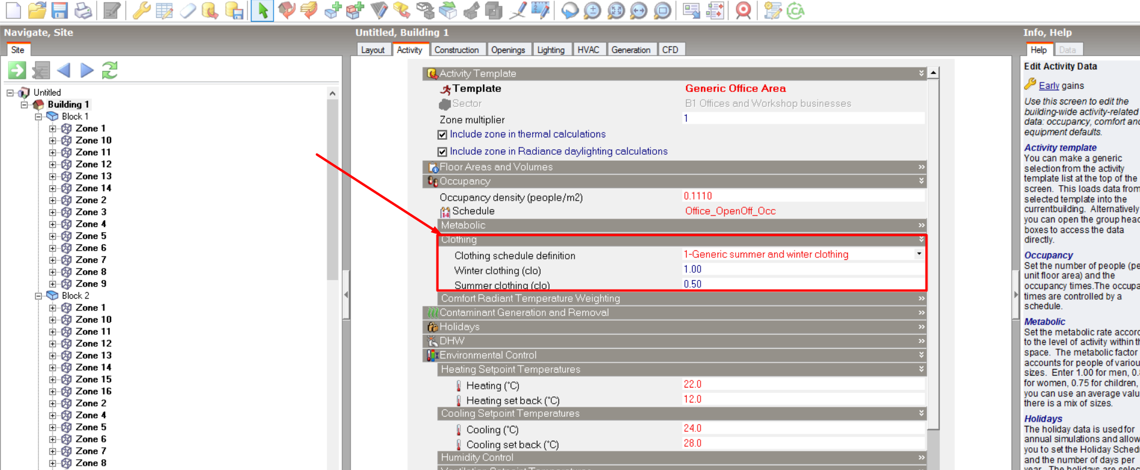The height and width of the screenshot is (470, 1140).
Task: Open the Openings tab
Action: pos(508,50)
